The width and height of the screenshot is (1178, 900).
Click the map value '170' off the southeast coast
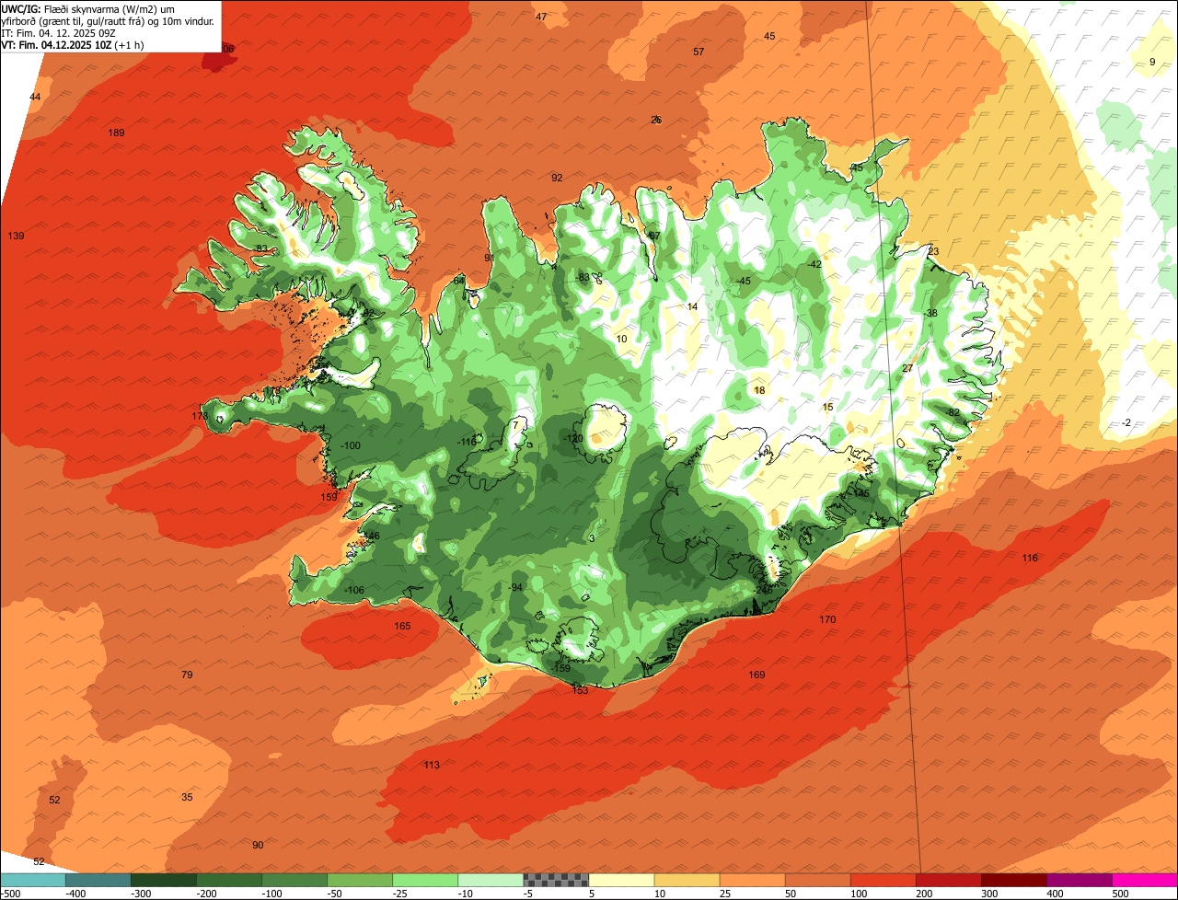click(x=827, y=620)
